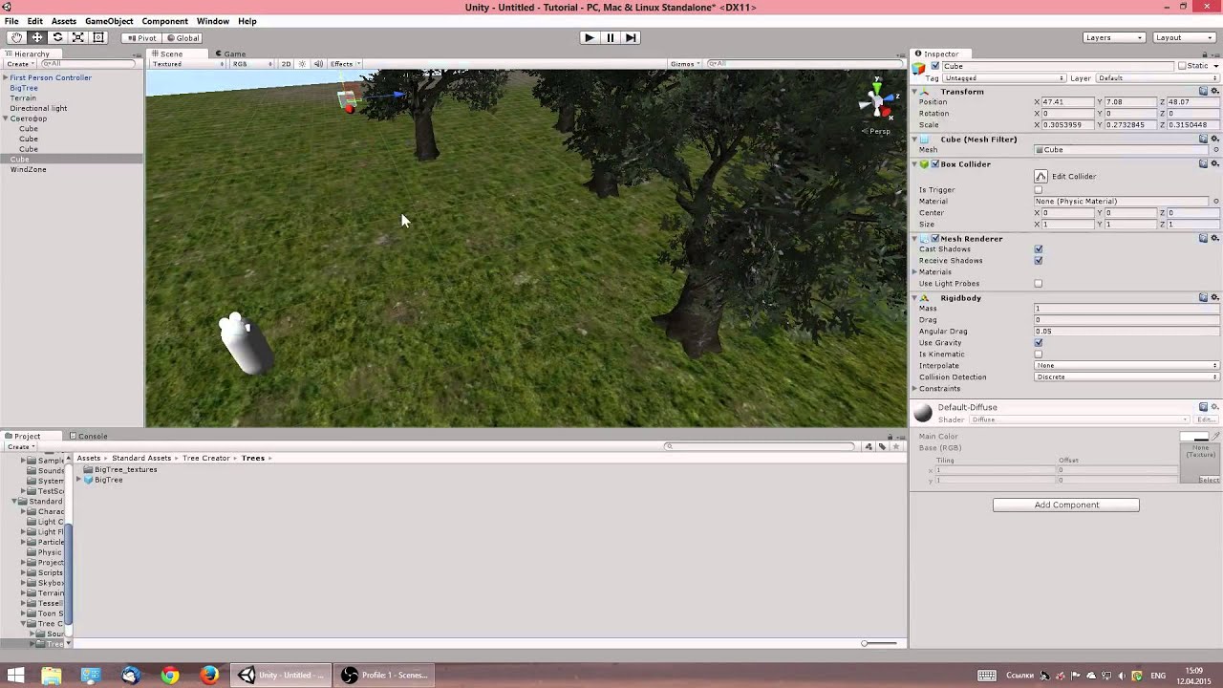Start Play mode
Screen dimensions: 1223x688
point(589,37)
